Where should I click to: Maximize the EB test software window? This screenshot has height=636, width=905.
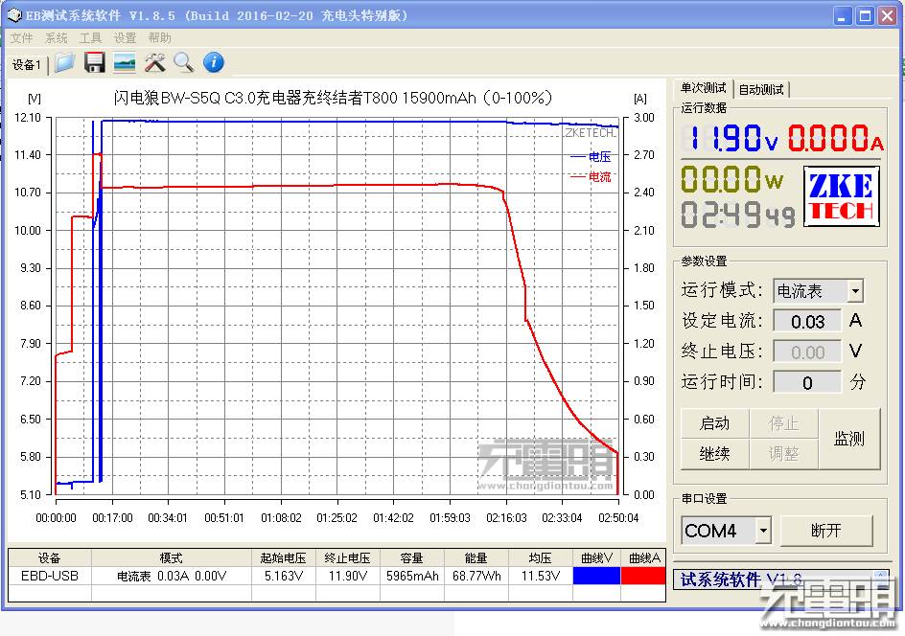(x=865, y=15)
